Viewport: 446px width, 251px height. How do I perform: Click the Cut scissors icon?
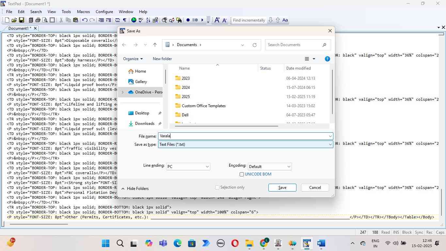pyautogui.click(x=61, y=20)
